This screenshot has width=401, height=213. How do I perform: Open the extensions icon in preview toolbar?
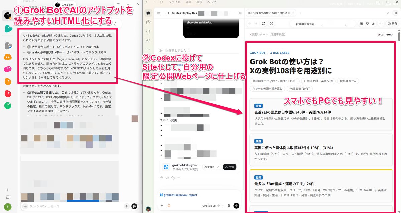361,23
